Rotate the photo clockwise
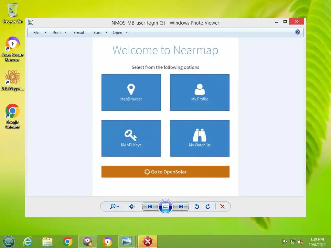 [x=208, y=206]
